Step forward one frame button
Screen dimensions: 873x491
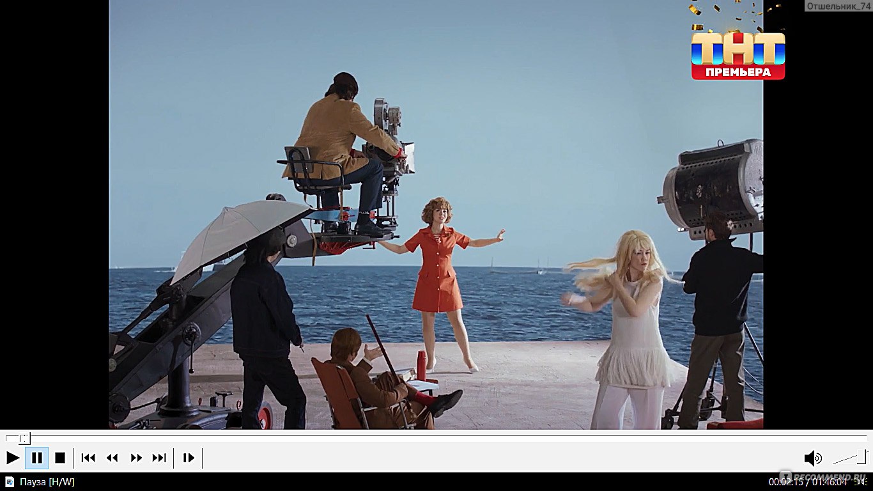click(x=189, y=458)
